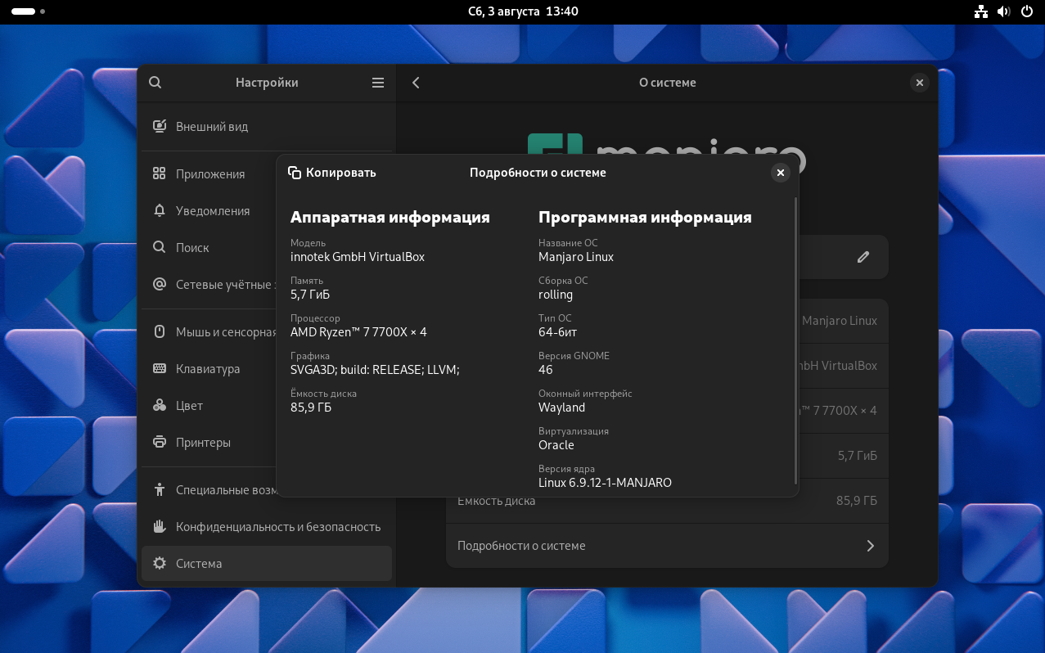1045x653 pixels.
Task: Open clock and calendar Сб, 3 августа 13:40
Action: [523, 11]
